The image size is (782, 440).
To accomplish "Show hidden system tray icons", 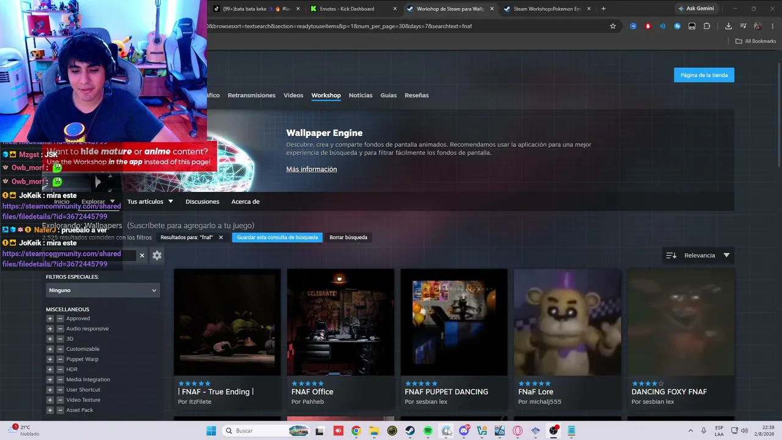I will click(x=690, y=431).
